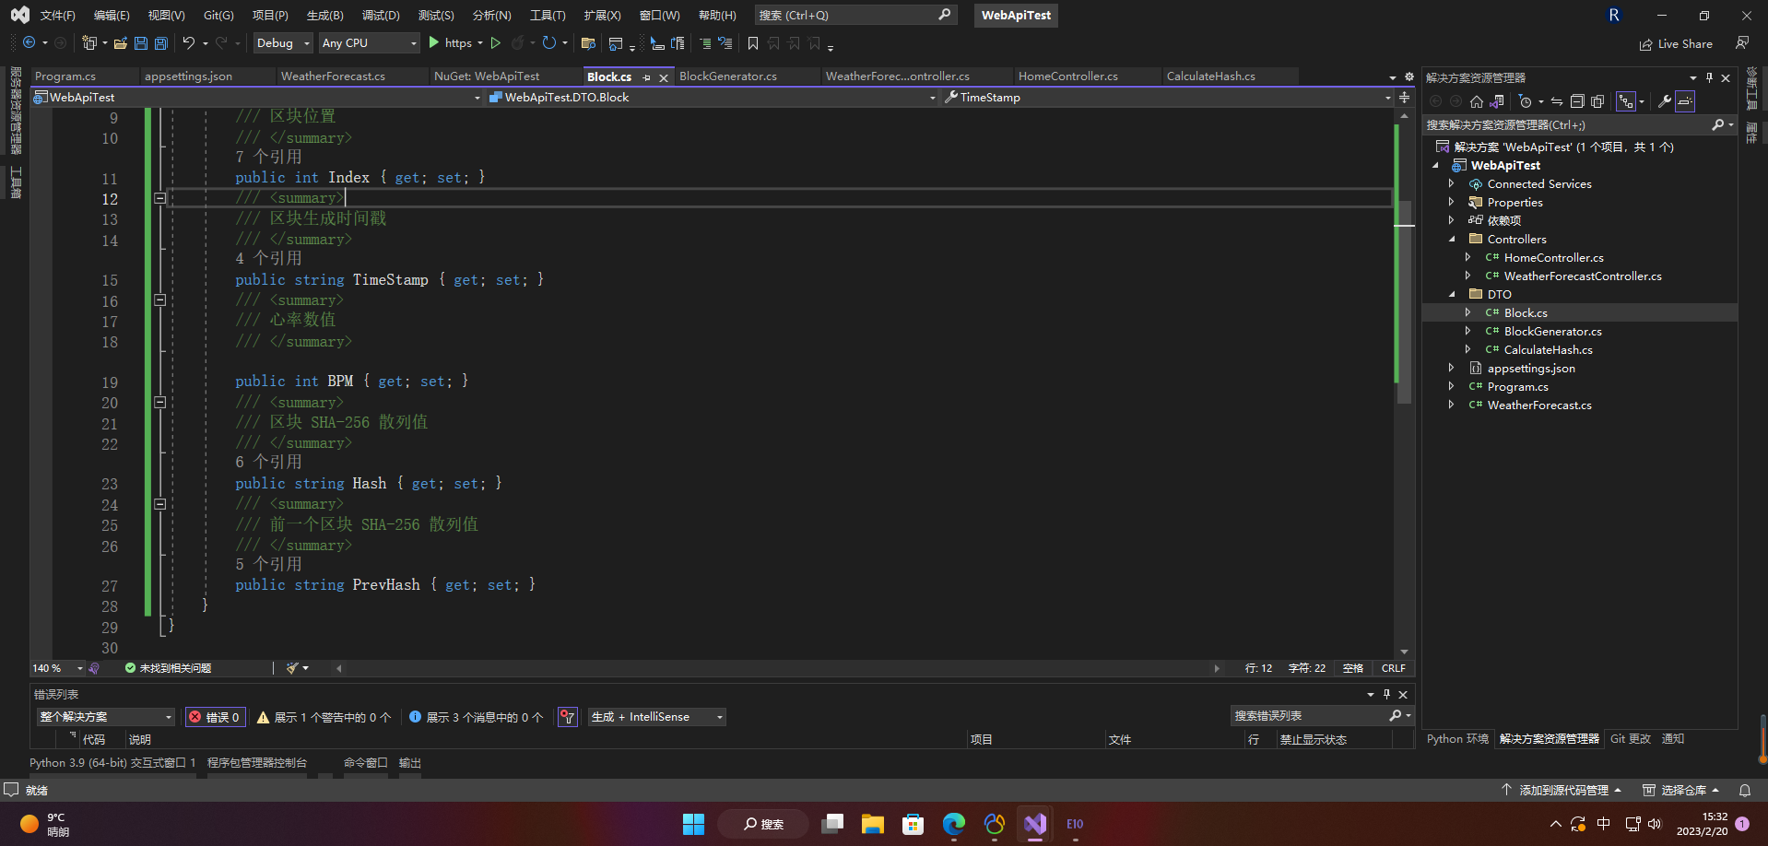
Task: Select BlockGenerator.cs in Solution Explorer
Action: click(x=1552, y=332)
